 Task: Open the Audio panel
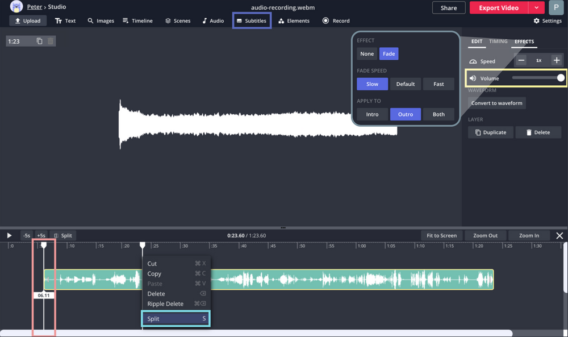click(x=212, y=20)
